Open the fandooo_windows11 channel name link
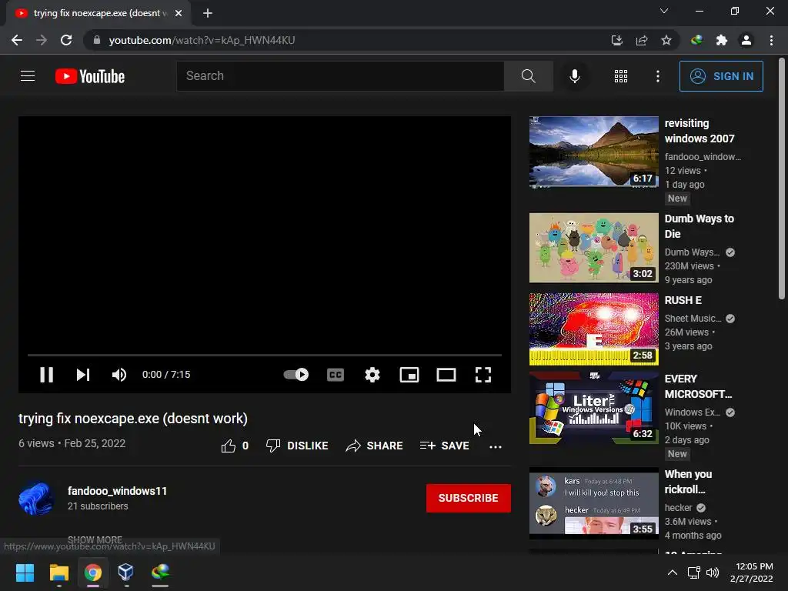Viewport: 788px width, 591px height. click(x=117, y=491)
